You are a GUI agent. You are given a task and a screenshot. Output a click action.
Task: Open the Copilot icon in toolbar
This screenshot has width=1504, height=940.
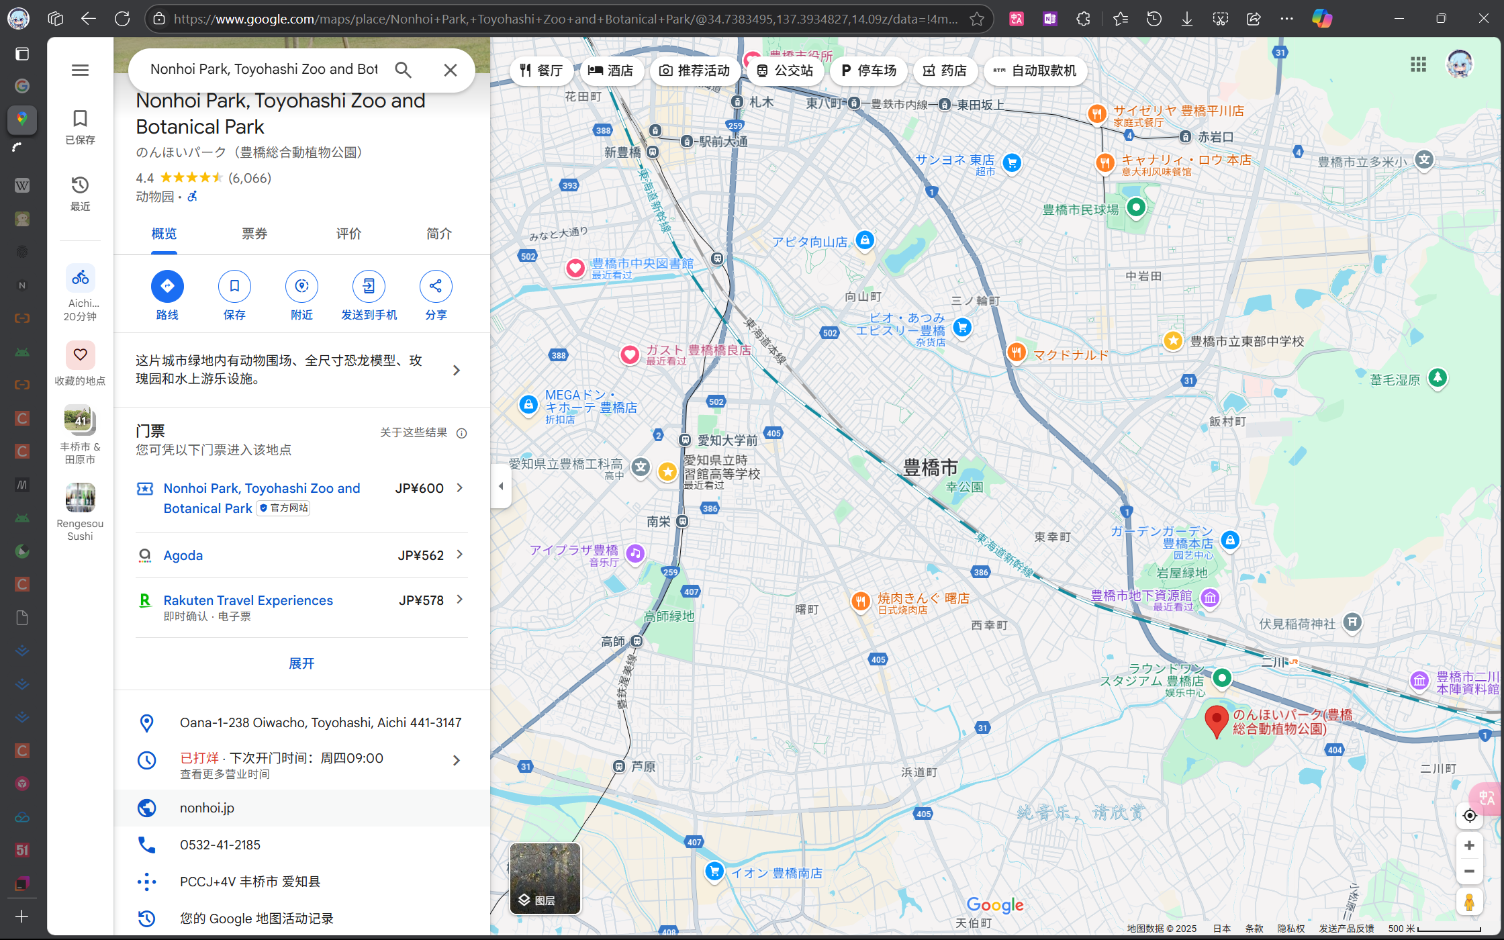(x=1322, y=19)
